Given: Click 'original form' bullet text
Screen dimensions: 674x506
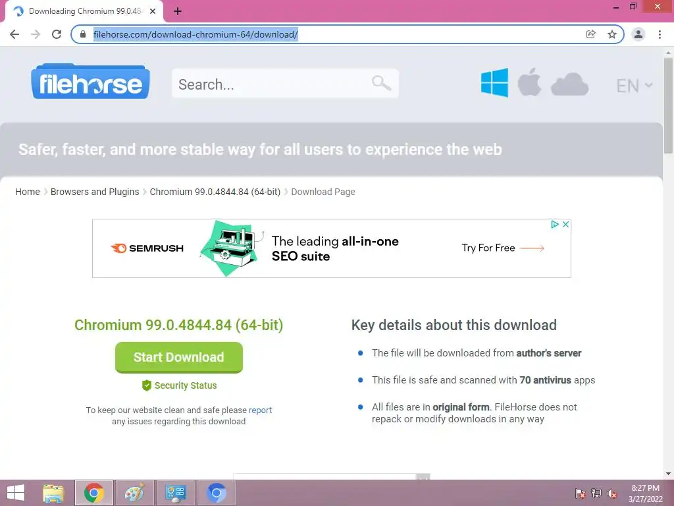Looking at the screenshot, I should pyautogui.click(x=461, y=407).
